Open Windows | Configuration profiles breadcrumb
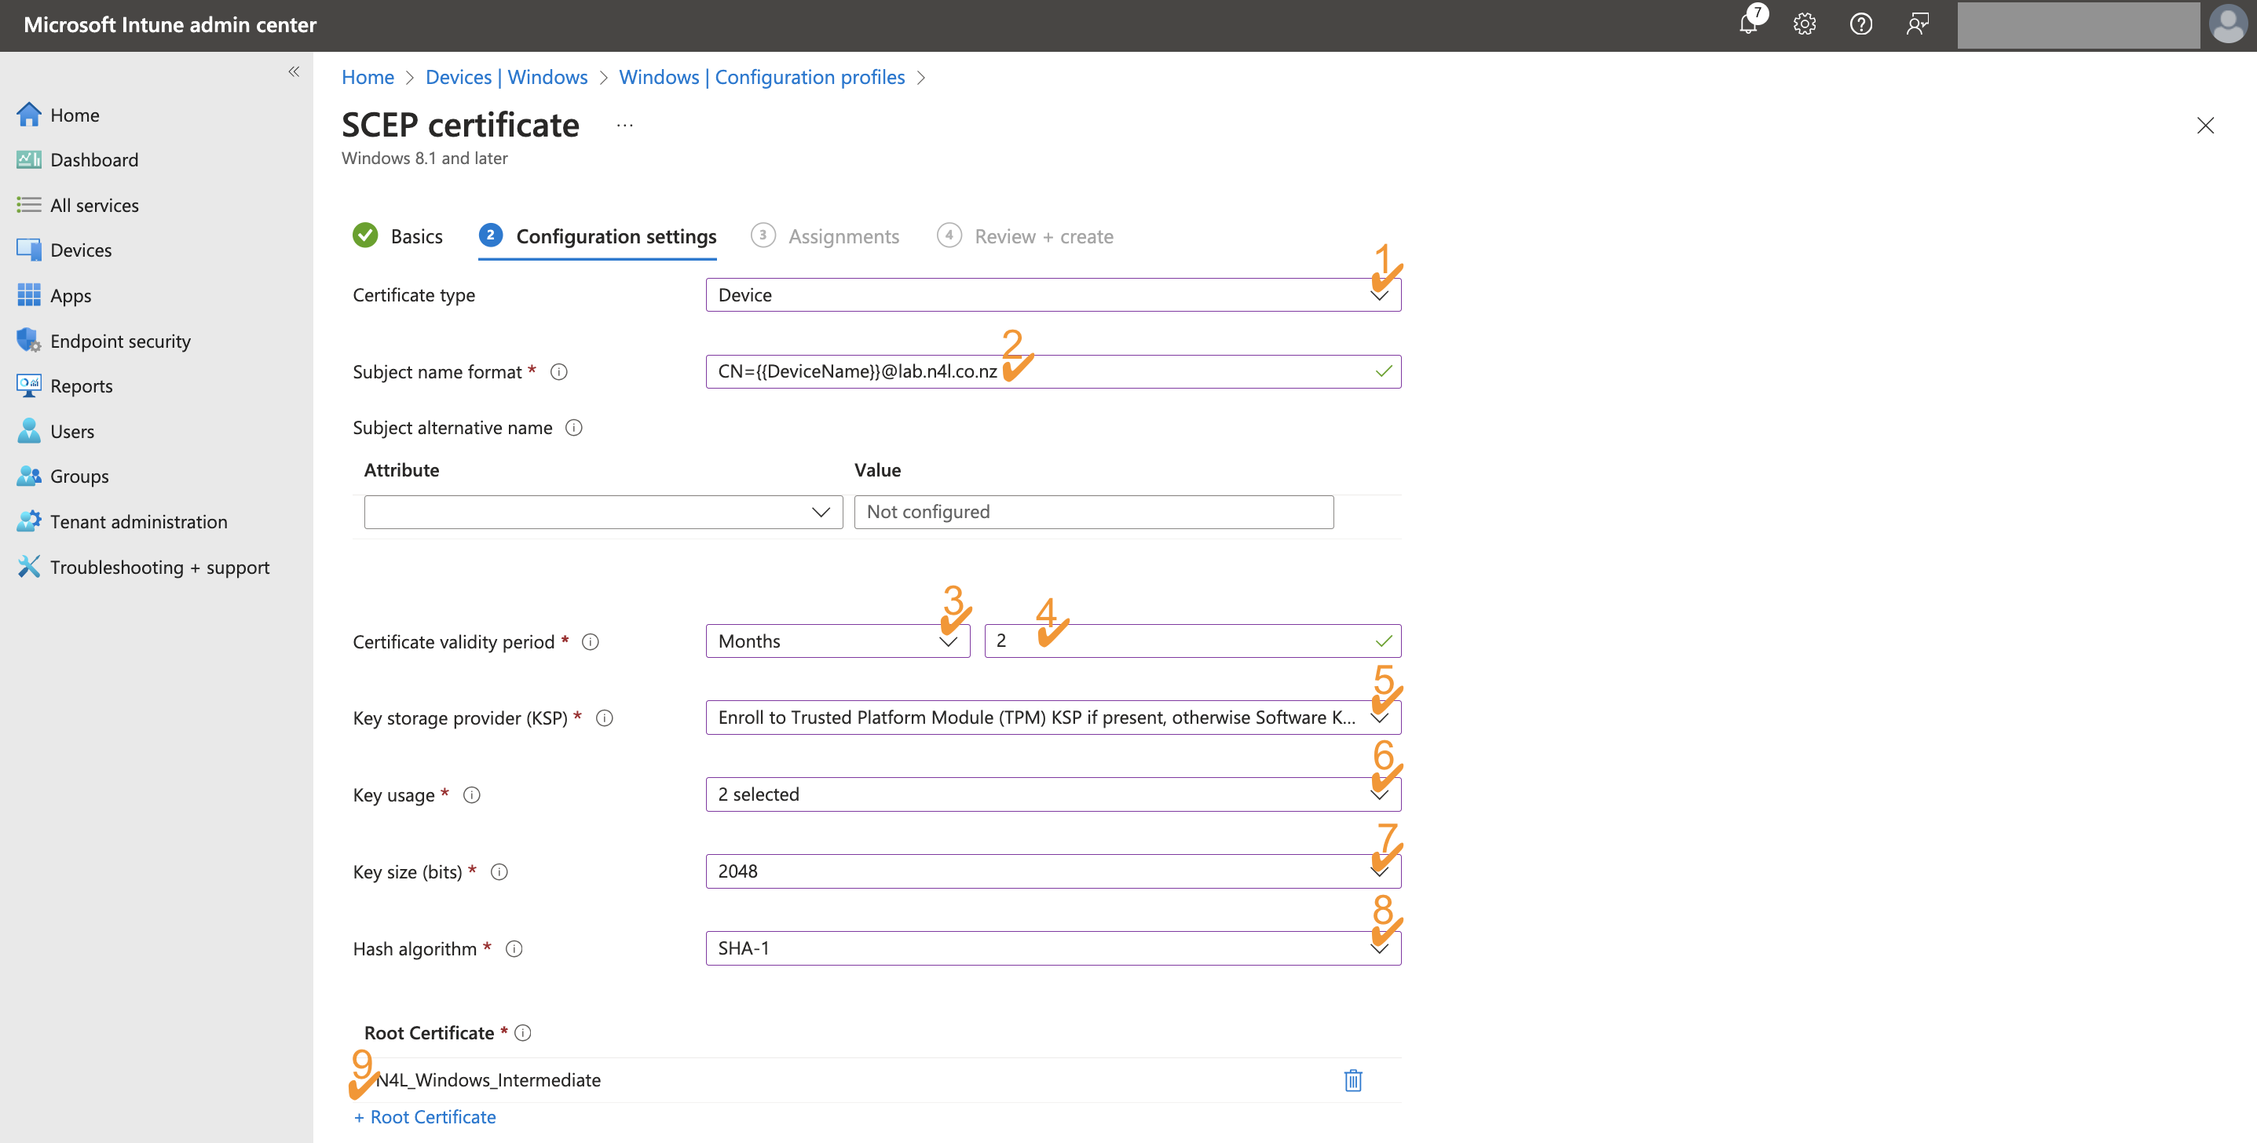The image size is (2257, 1143). 762,77
